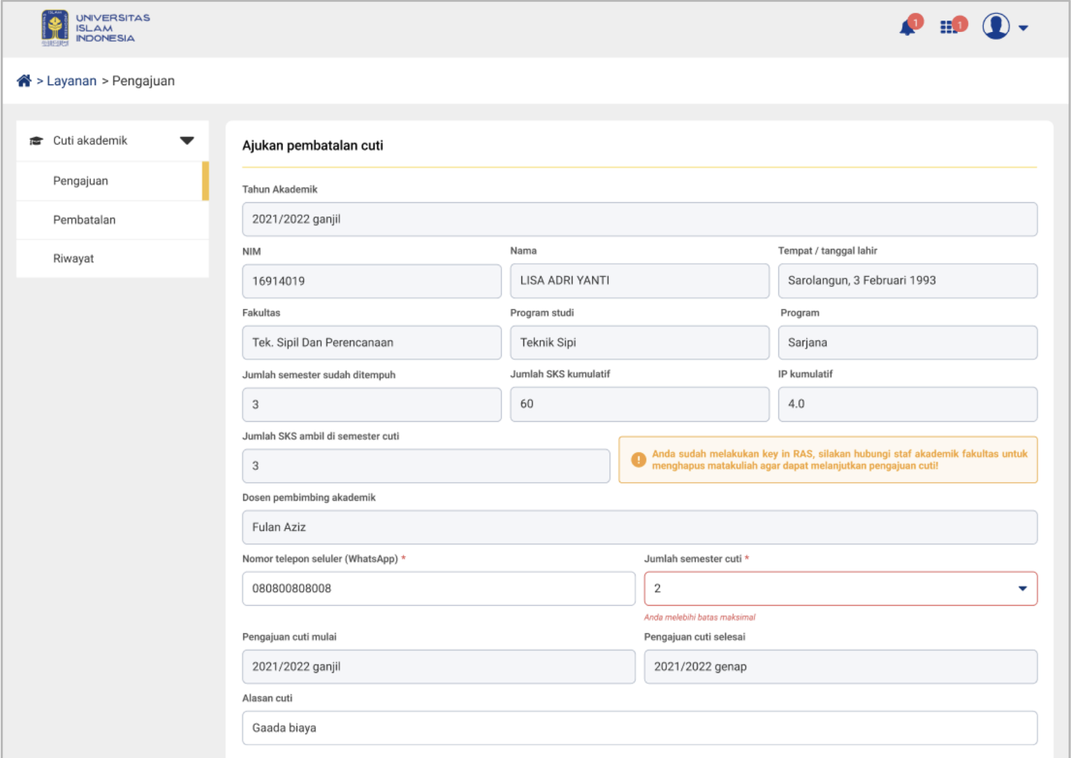Click the Pengajuan cuti selesai field
Screen dimensions: 1071x758
840,666
